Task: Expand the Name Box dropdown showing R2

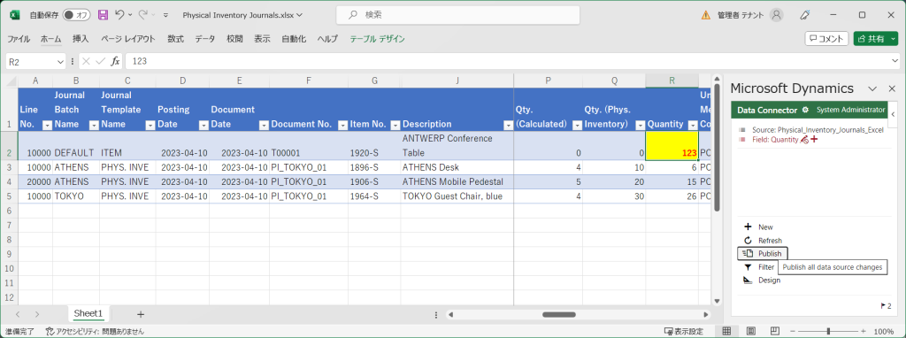Action: click(61, 61)
